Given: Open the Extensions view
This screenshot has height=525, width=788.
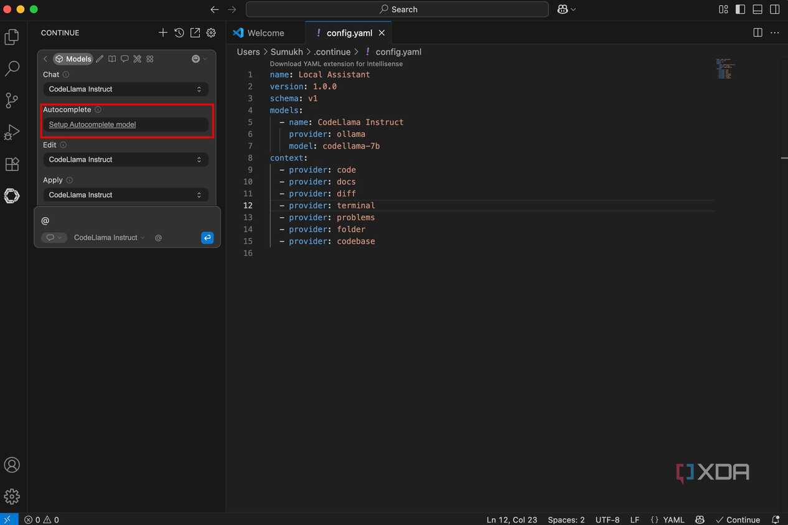Looking at the screenshot, I should pyautogui.click(x=12, y=164).
